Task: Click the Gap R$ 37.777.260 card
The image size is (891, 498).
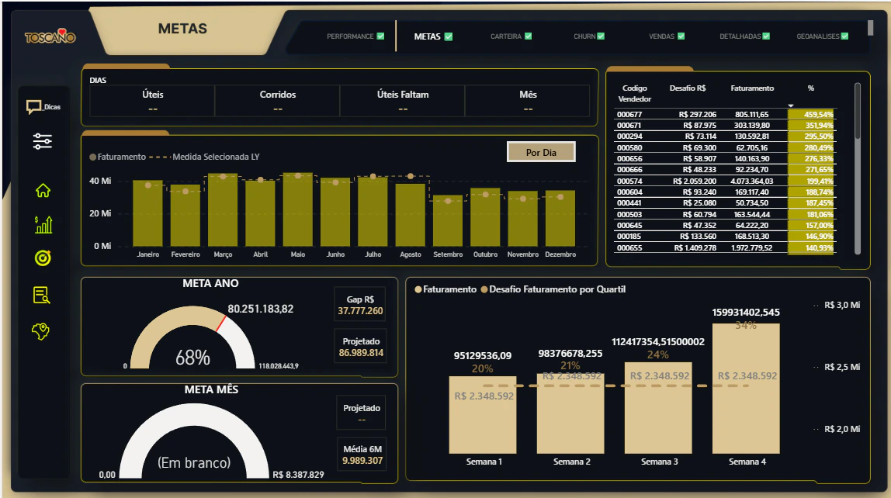Action: [360, 305]
